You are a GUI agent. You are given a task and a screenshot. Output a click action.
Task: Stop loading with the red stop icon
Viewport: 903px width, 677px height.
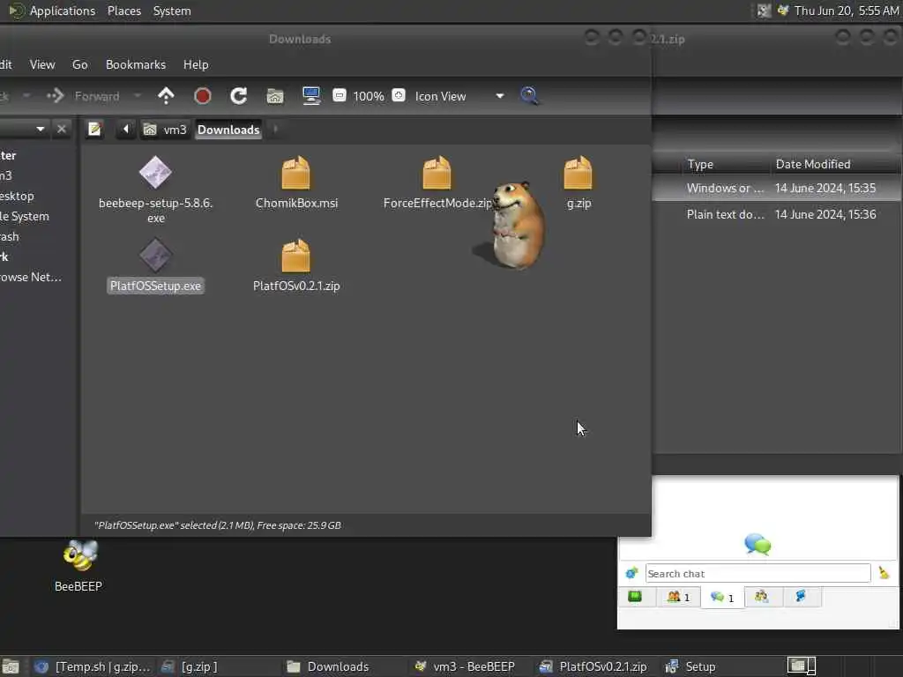coord(202,95)
